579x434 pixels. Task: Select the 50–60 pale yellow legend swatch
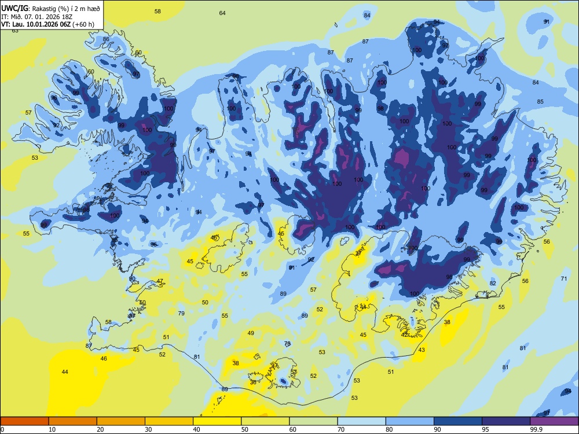(265, 421)
